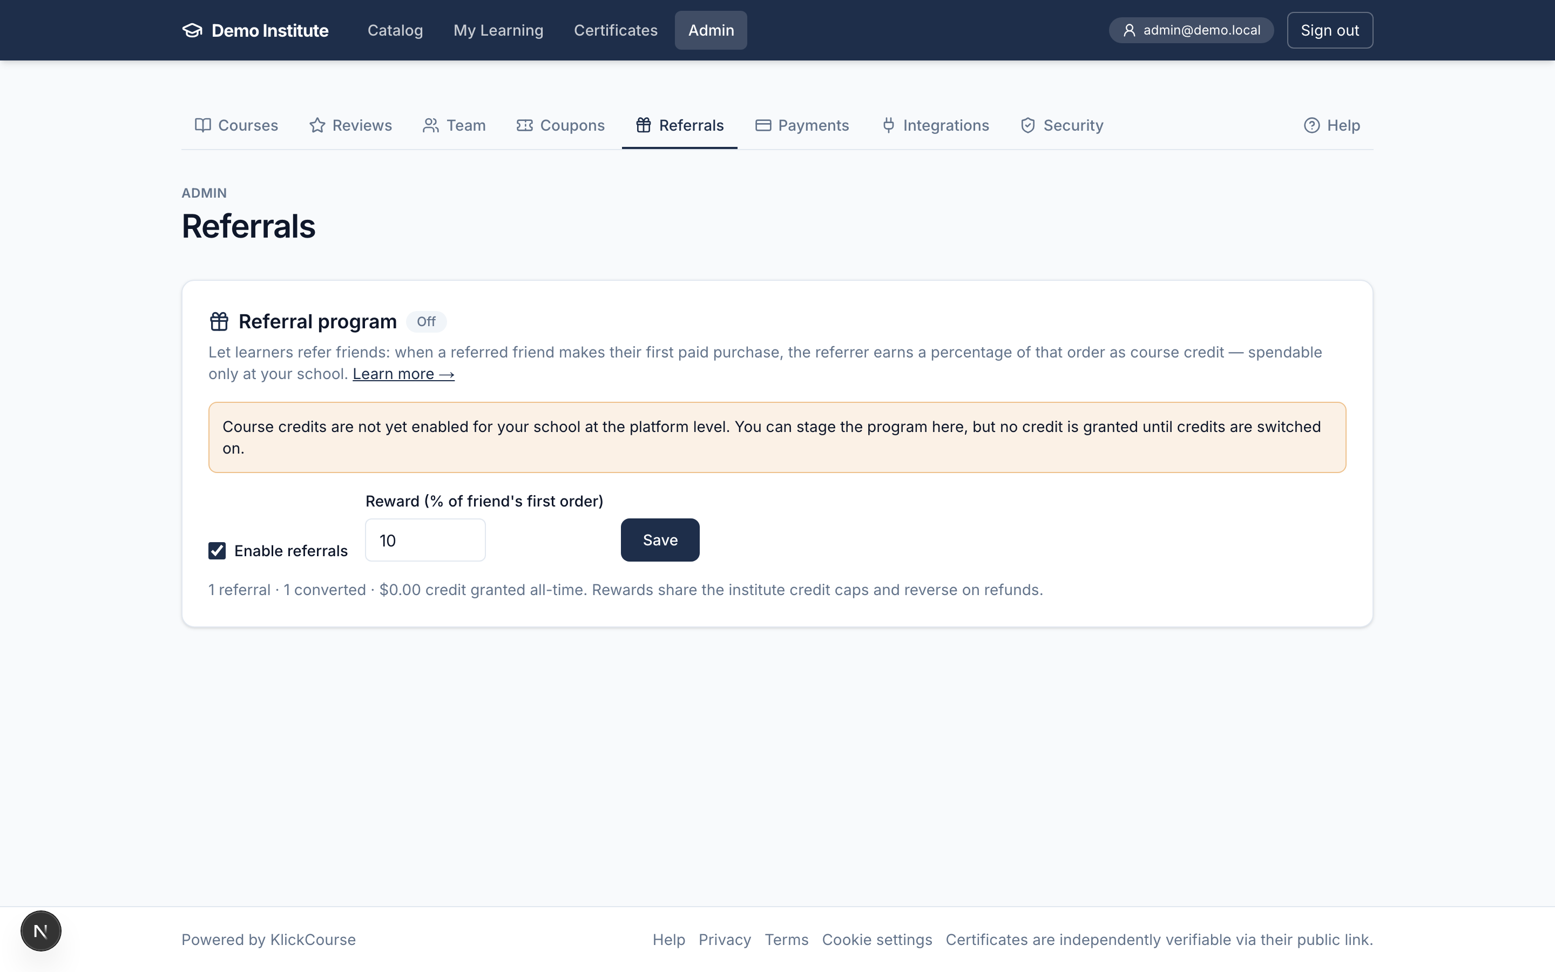This screenshot has height=972, width=1555.
Task: Switch to the Courses admin tab
Action: point(236,125)
